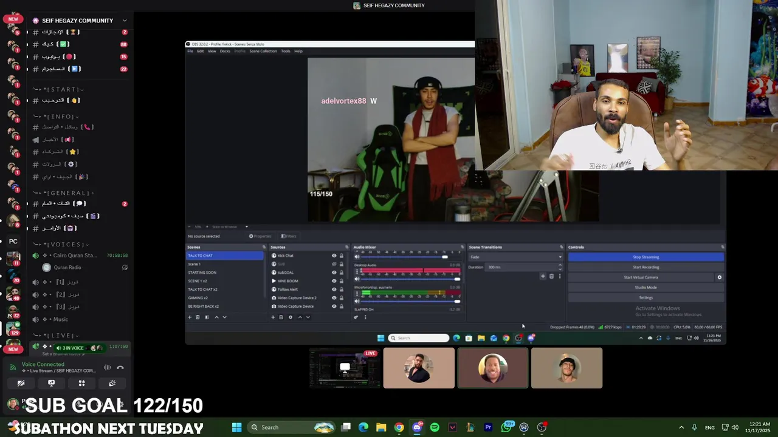Open Audio Mixer footer three-dot menu

[x=365, y=317]
